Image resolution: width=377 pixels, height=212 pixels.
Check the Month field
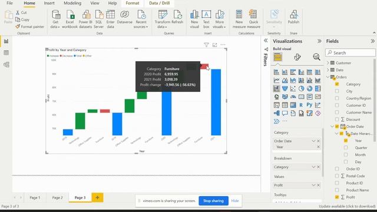(346, 155)
